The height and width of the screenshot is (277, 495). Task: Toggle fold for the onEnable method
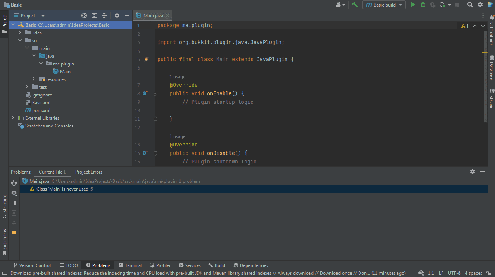point(155,93)
